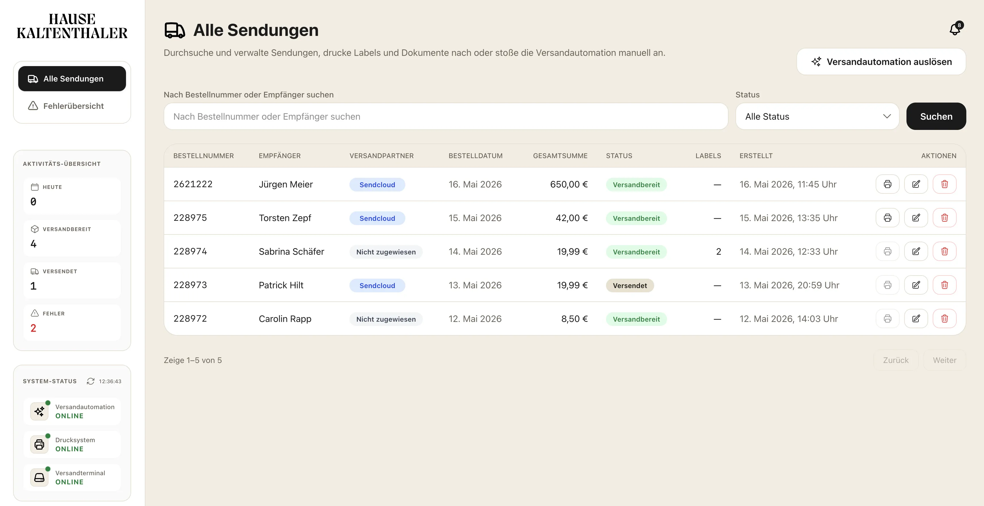Click Drucksystem ONLINE status text

[x=70, y=449]
